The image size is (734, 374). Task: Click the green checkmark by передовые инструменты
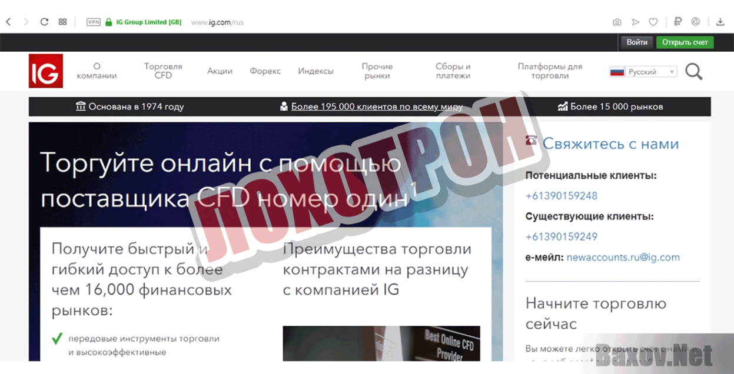point(57,339)
